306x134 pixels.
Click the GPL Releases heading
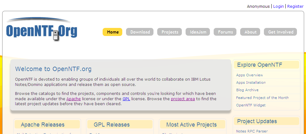point(112,124)
